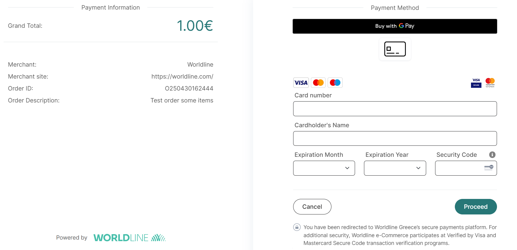Image resolution: width=517 pixels, height=250 pixels.
Task: Focus the Card number field
Action: pos(395,109)
